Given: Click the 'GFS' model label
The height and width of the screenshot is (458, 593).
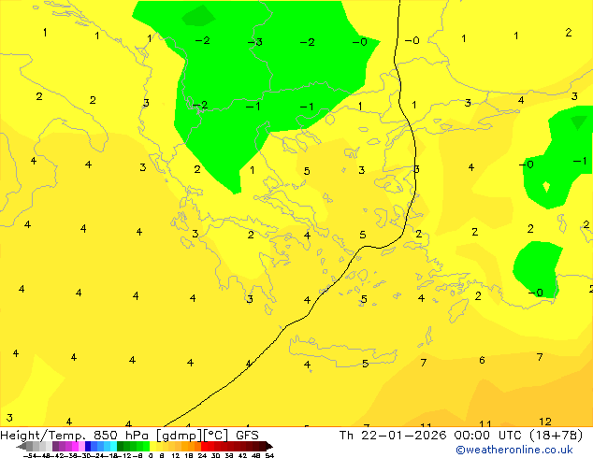Looking at the screenshot, I should tap(247, 436).
